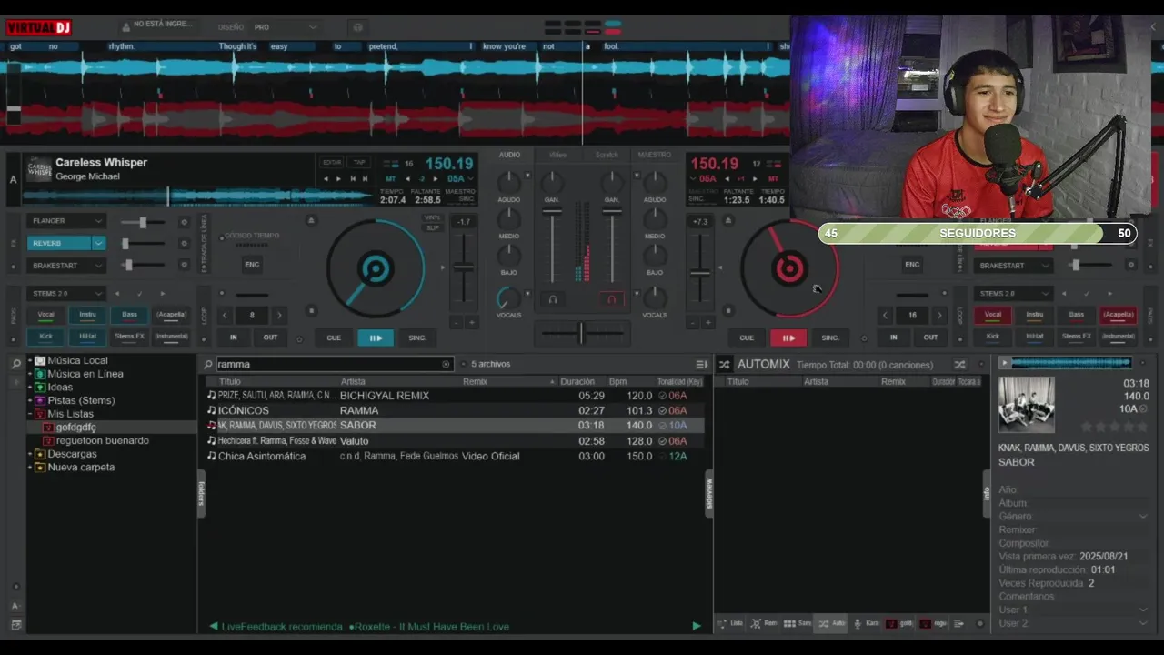1164x655 pixels.
Task: Expand Género field dropdown in info panel
Action: pyautogui.click(x=1143, y=517)
